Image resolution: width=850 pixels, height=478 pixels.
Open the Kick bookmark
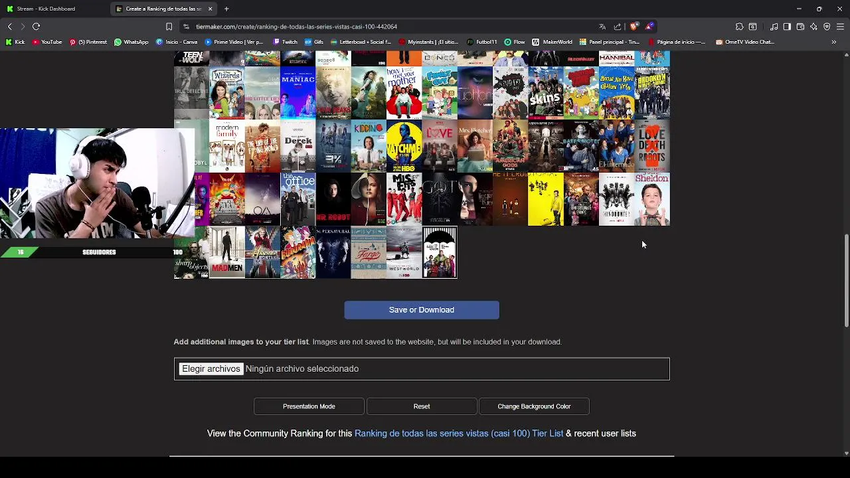(x=15, y=42)
